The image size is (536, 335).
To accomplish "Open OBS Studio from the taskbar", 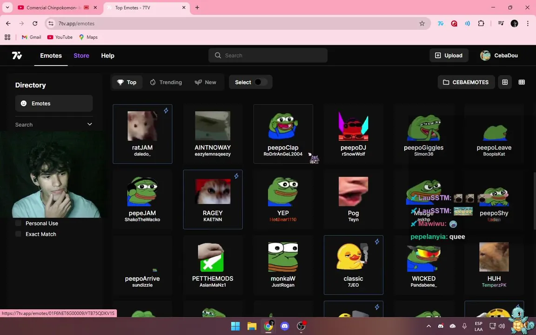I will click(301, 326).
